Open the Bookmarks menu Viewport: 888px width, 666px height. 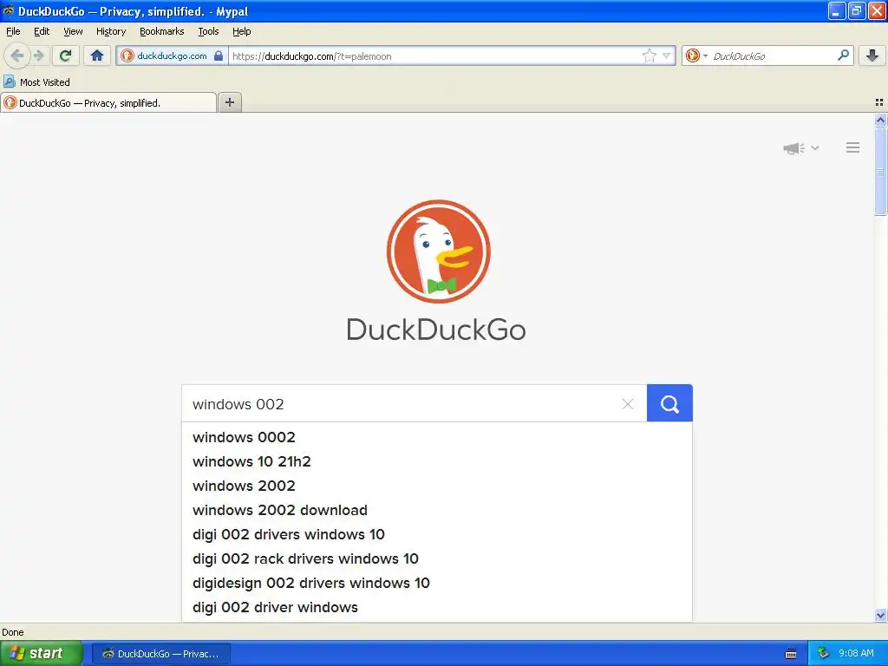(162, 31)
